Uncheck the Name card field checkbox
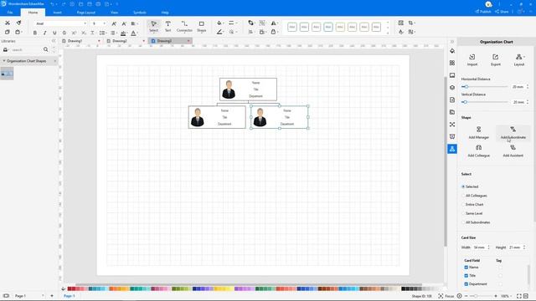 pyautogui.click(x=466, y=268)
